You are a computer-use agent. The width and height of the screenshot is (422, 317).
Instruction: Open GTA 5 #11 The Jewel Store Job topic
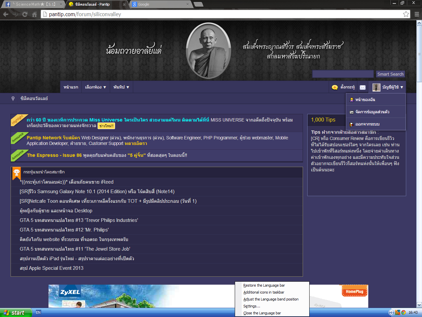[x=75, y=249]
